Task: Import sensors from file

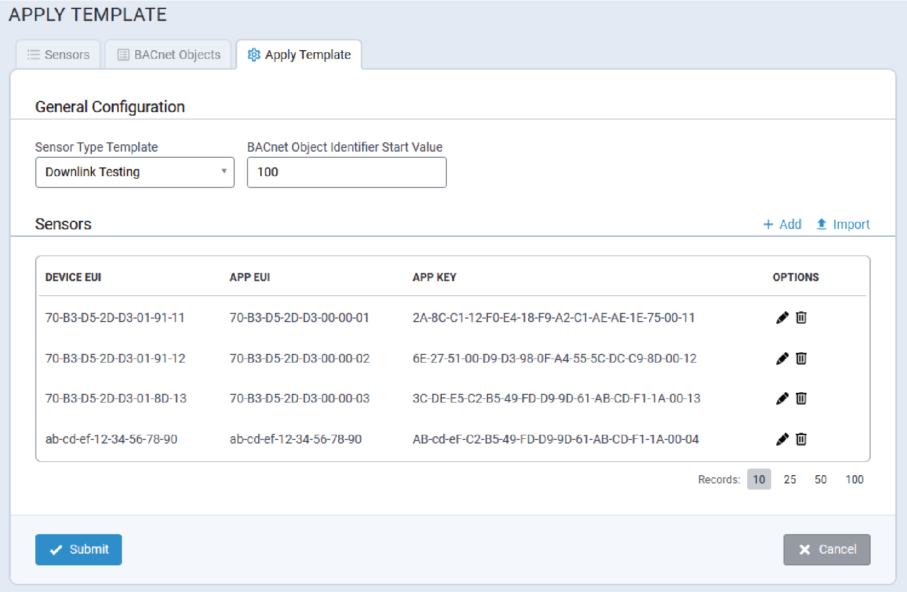Action: [843, 224]
